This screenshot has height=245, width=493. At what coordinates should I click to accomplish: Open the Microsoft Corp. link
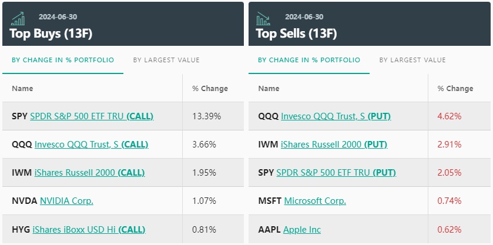[315, 201]
